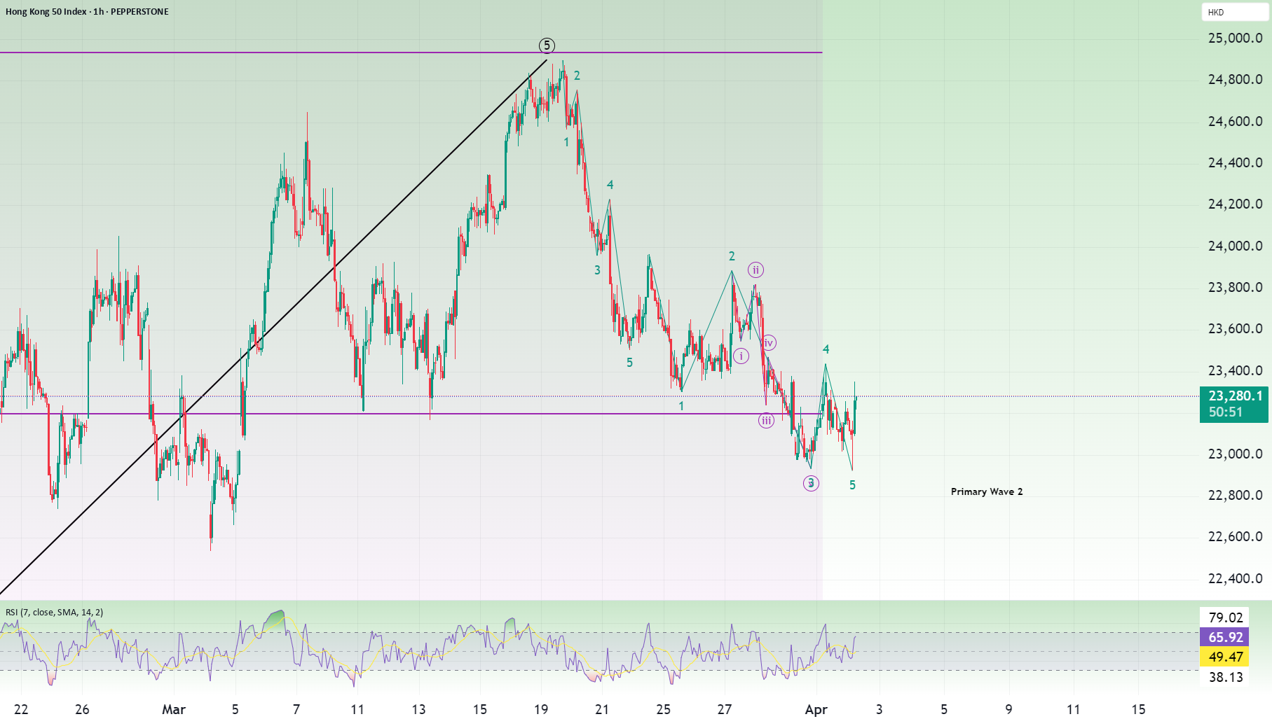This screenshot has height=726, width=1272.
Task: Click the green 5 label at the bottom
Action: click(x=852, y=484)
